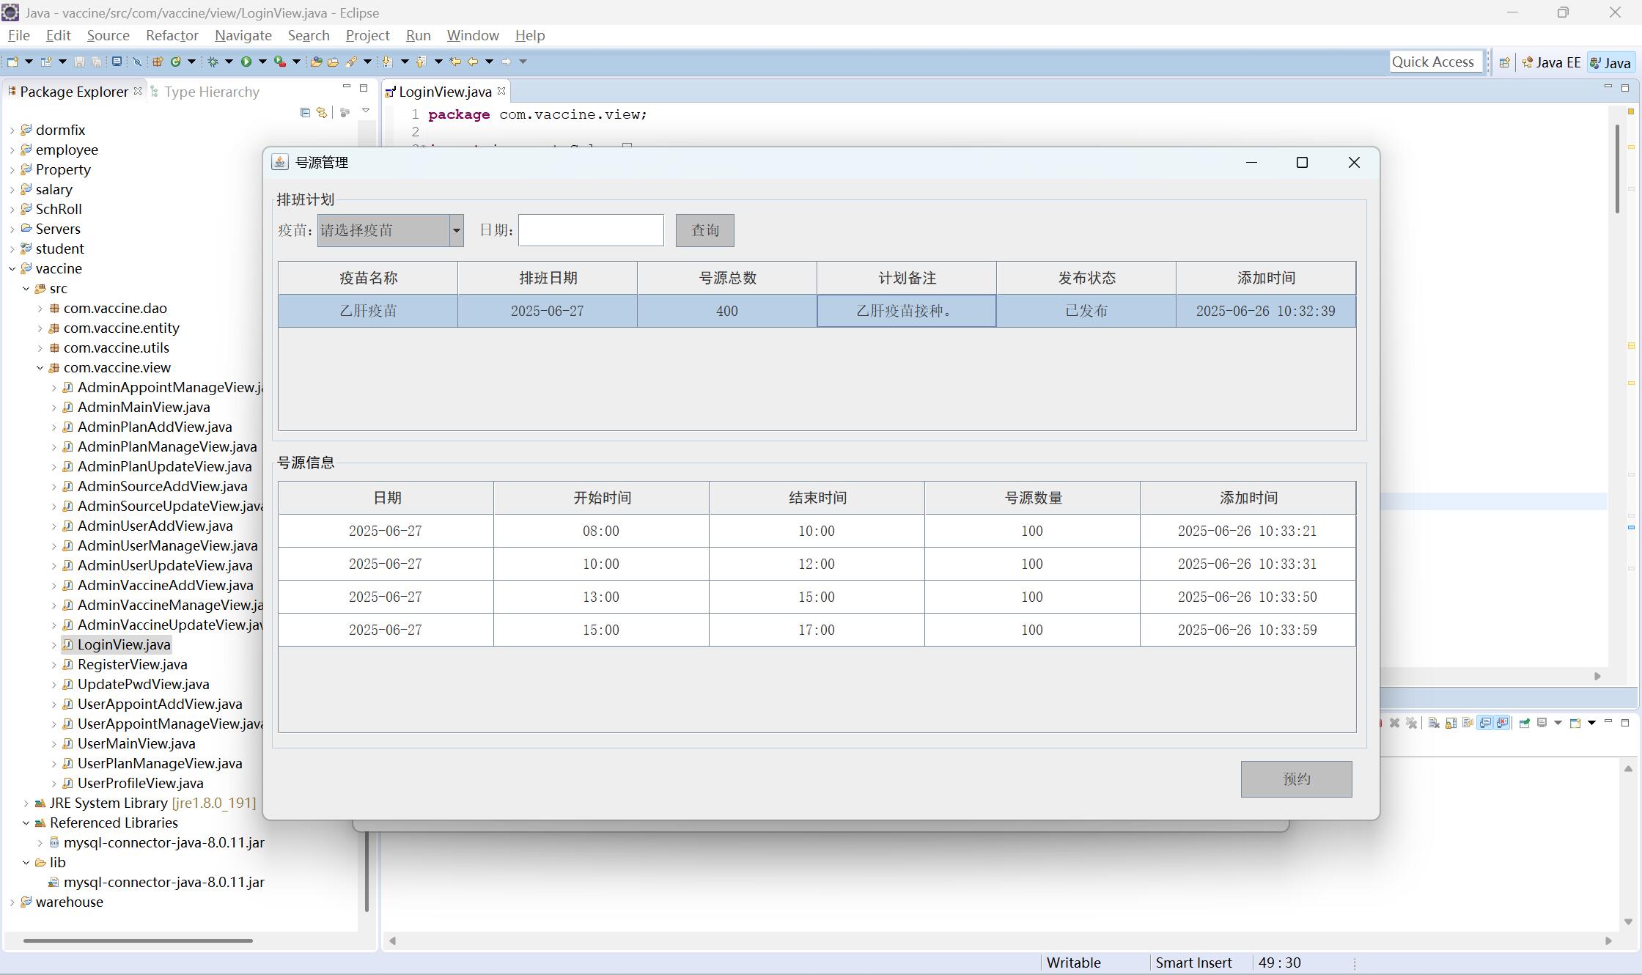
Task: Click the New Java Package toolbar icon
Action: (158, 62)
